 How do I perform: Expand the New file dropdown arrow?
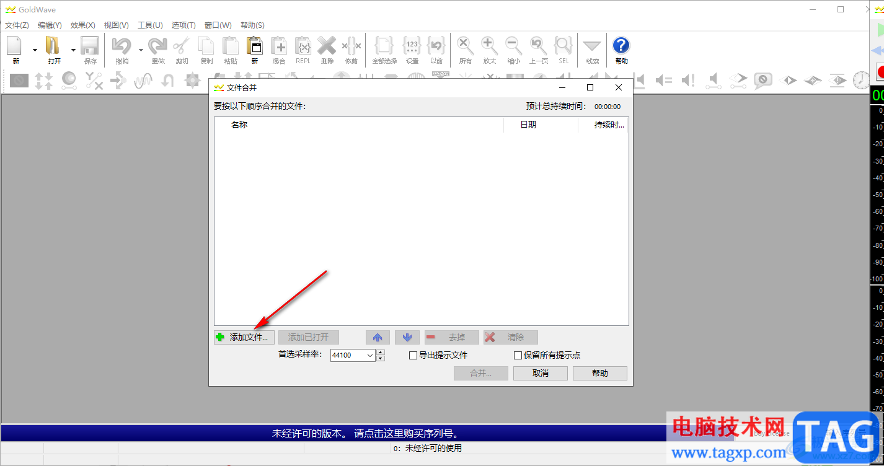[x=35, y=50]
